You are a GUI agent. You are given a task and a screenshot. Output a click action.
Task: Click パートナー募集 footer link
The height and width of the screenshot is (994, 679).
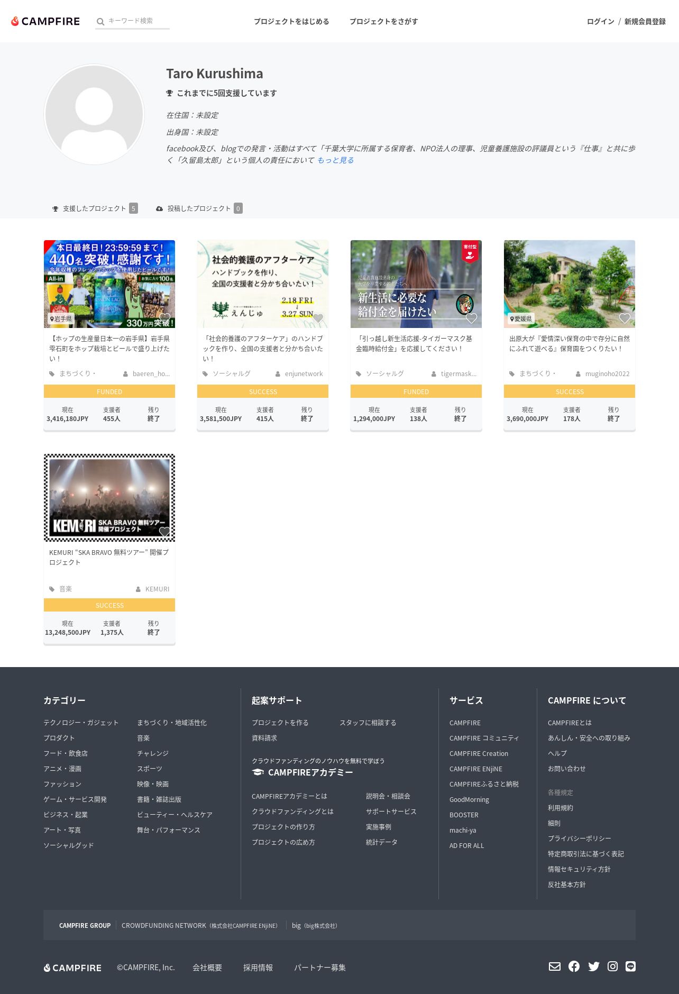(x=320, y=968)
